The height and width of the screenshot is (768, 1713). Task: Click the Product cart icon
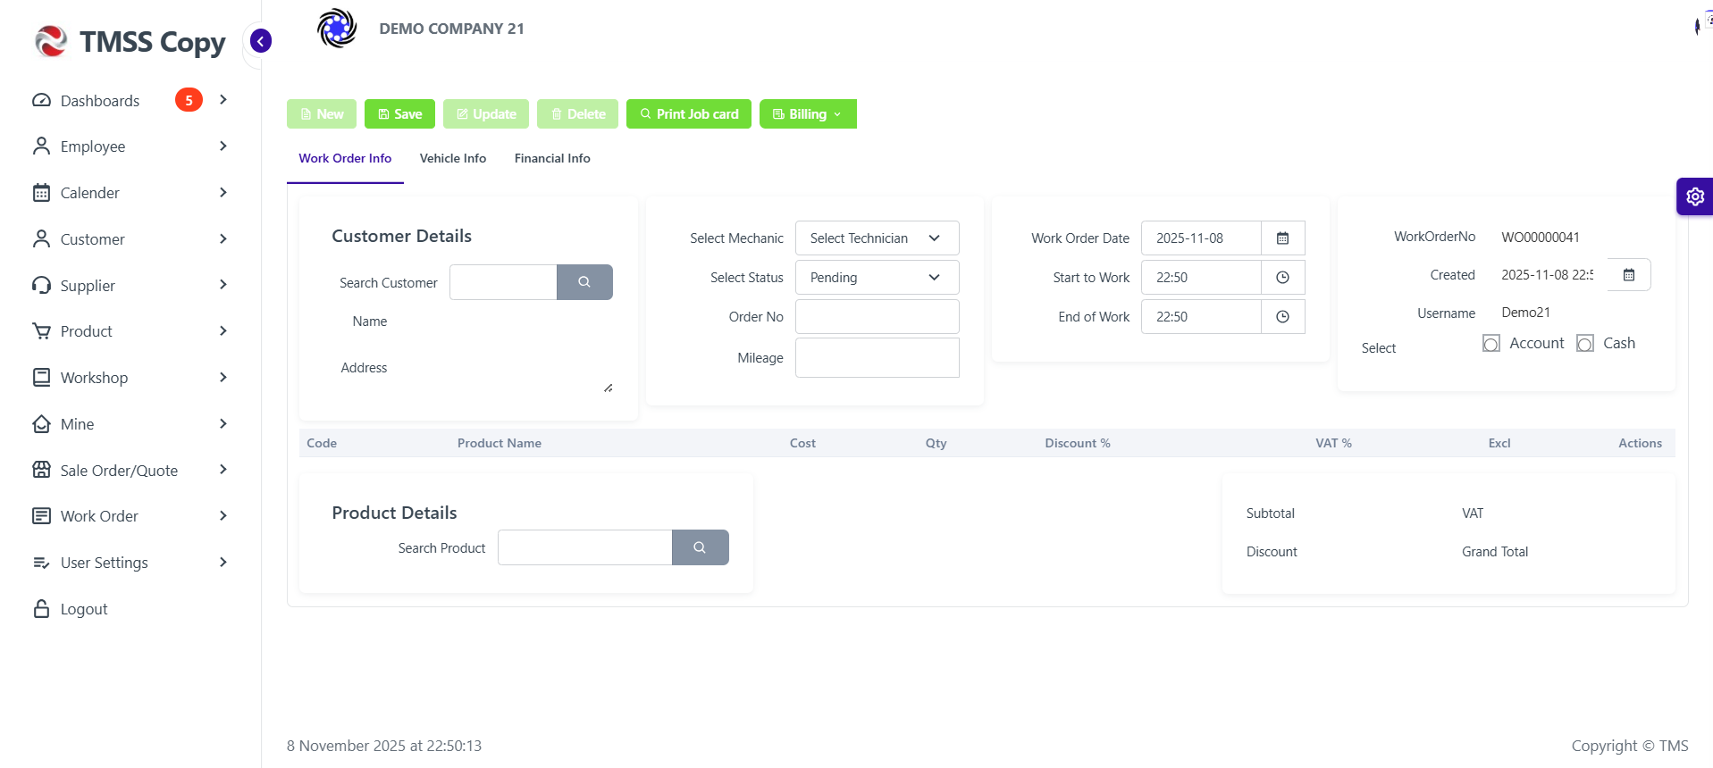[41, 330]
